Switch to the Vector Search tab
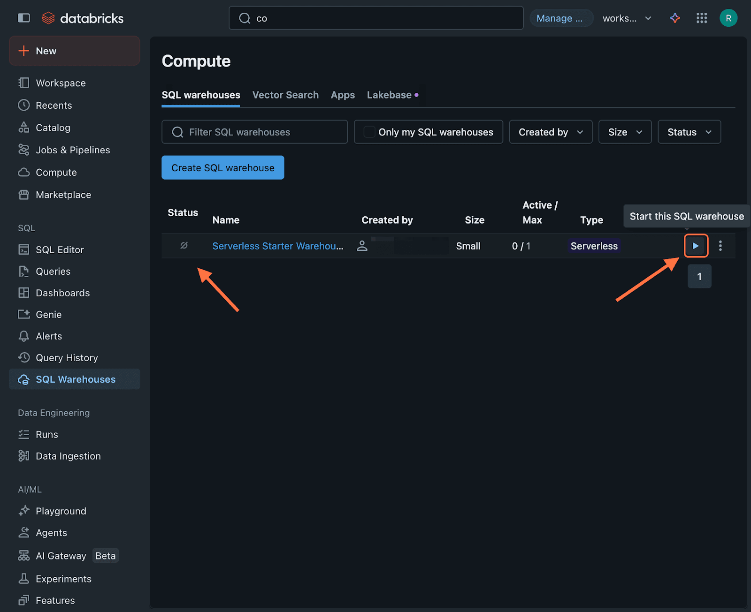The width and height of the screenshot is (751, 612). pyautogui.click(x=285, y=95)
